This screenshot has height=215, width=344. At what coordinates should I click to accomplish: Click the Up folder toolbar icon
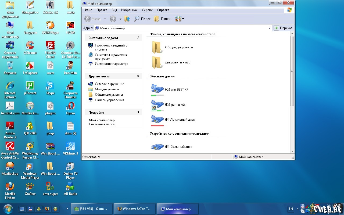(x=127, y=19)
